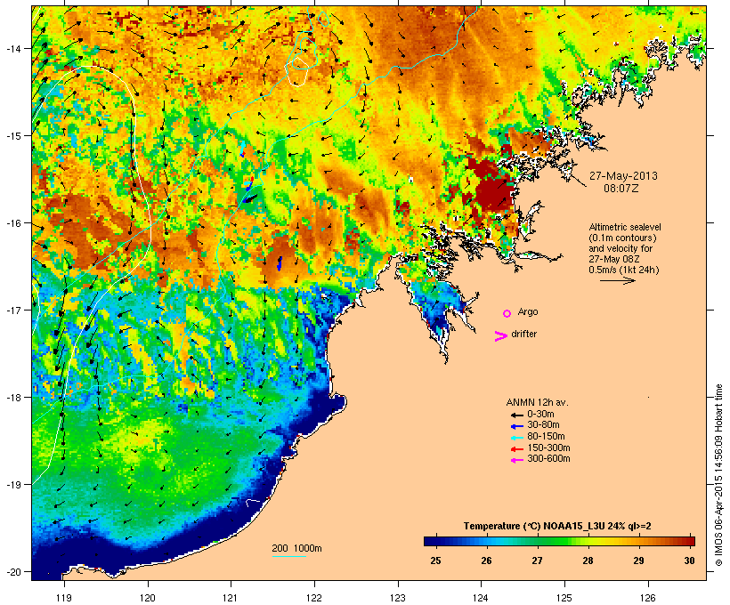This screenshot has width=730, height=605.
Task: Click the black 0-30m arrow legend symbol
Action: click(517, 415)
